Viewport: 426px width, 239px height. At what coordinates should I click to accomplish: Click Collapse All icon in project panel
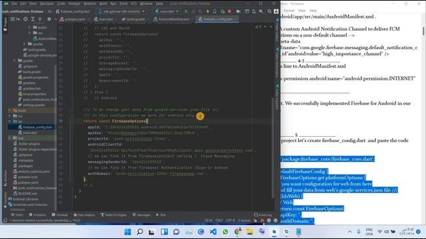tap(40, 19)
